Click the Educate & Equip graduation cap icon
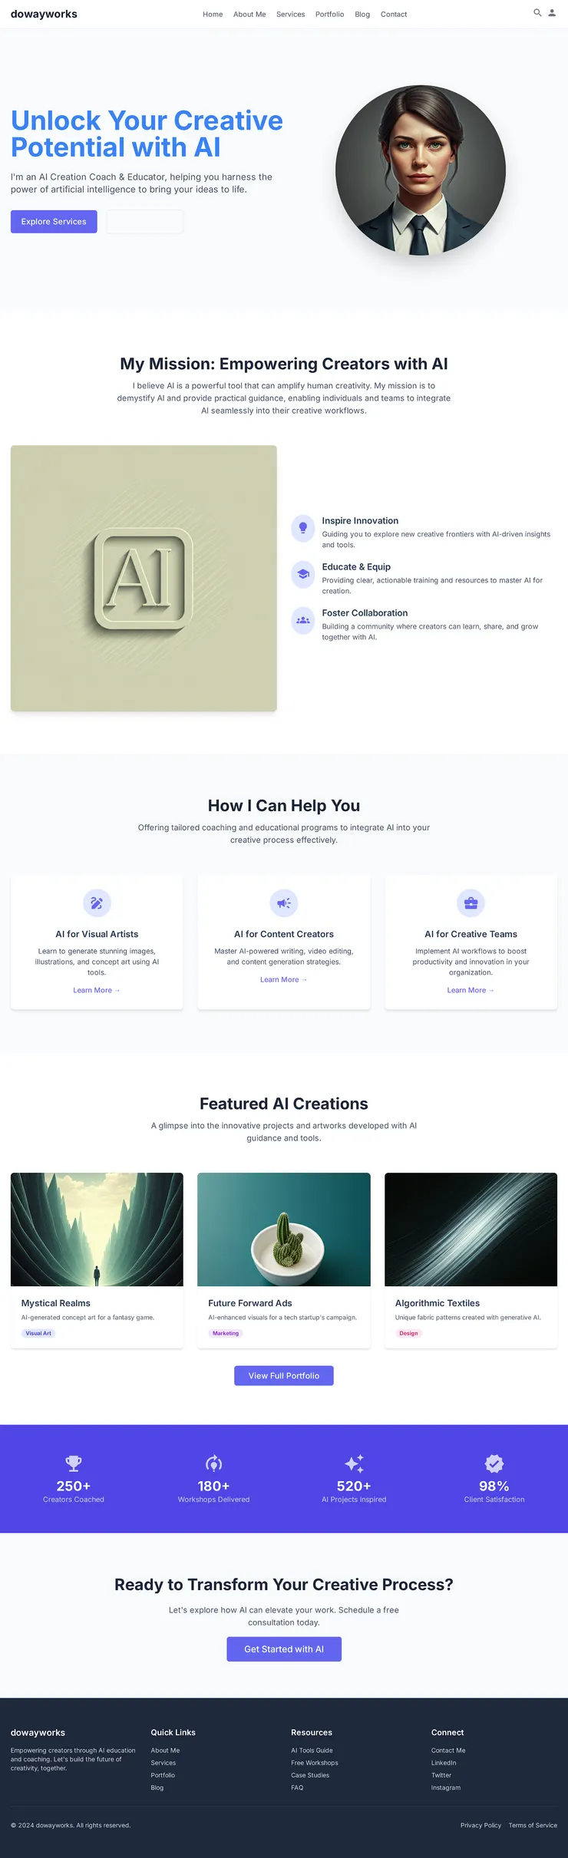Image resolution: width=568 pixels, height=1858 pixels. (303, 573)
